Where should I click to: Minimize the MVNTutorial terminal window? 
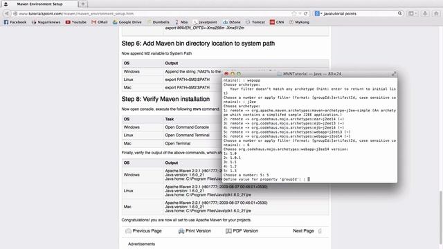(x=233, y=74)
